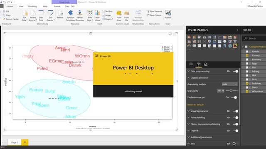Viewport: 266px width, 149px height.
Task: Expand the Legend section chevron
Action: pyautogui.click(x=188, y=131)
